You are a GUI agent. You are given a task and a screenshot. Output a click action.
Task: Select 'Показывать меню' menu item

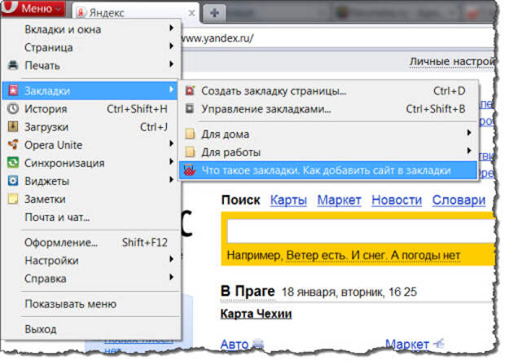(90, 304)
